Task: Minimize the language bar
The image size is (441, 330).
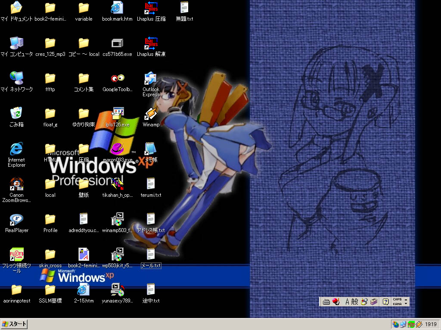Action: [x=406, y=299]
